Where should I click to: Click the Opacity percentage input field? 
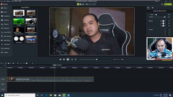click(x=168, y=17)
